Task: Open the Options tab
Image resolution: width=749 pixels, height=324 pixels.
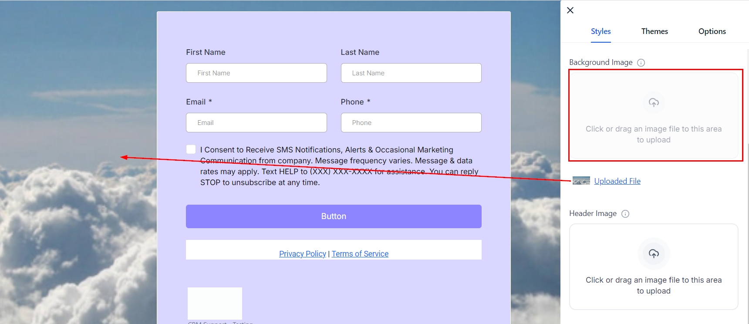Action: point(712,31)
